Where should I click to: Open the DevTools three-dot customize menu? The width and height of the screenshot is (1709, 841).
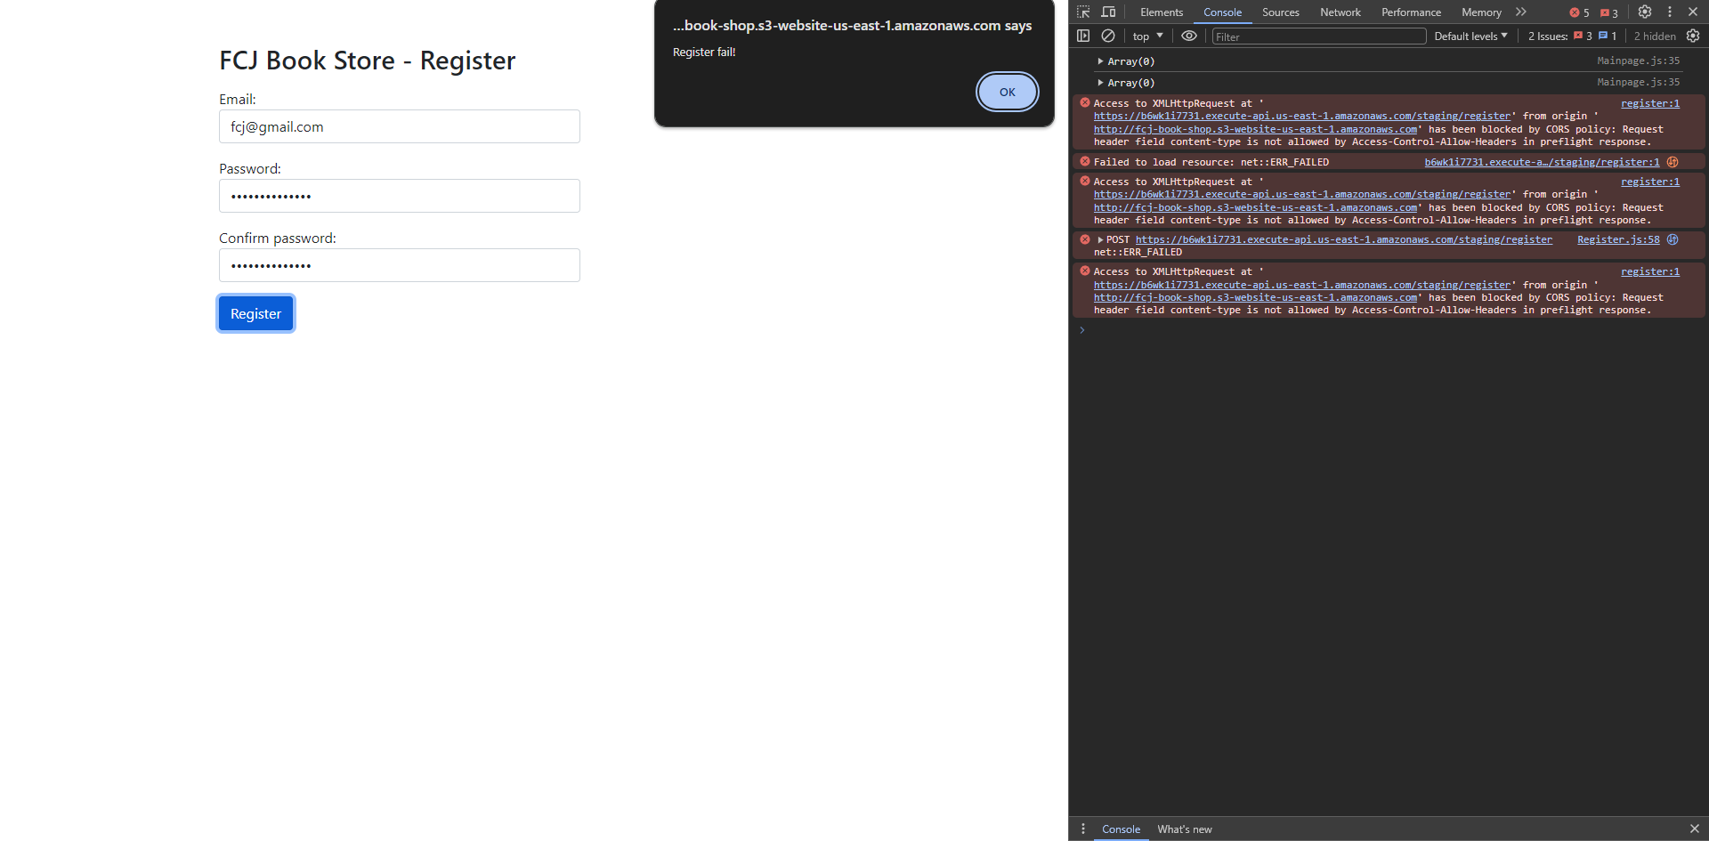1670,12
